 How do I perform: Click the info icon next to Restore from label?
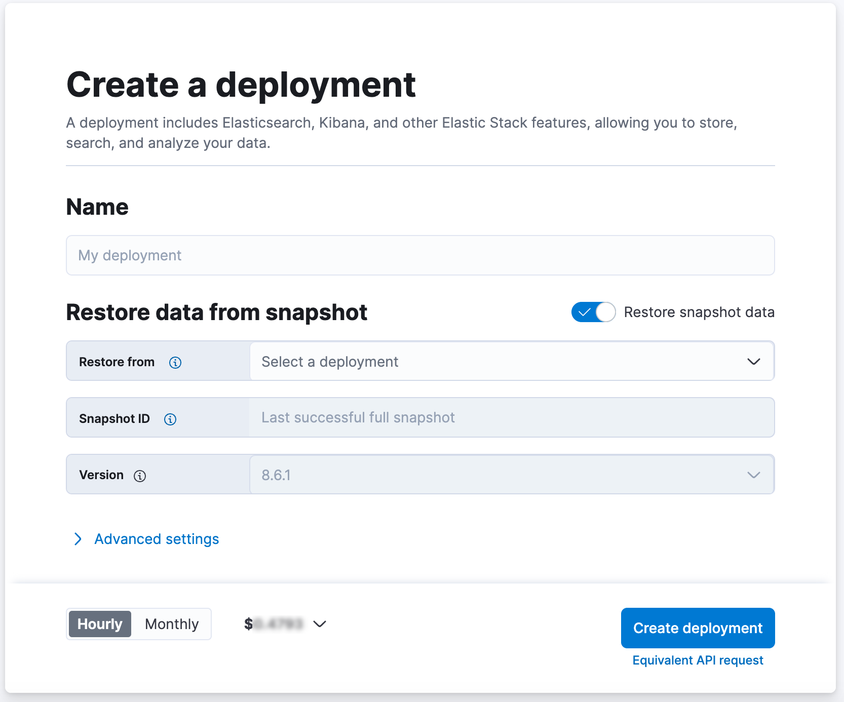click(x=175, y=362)
